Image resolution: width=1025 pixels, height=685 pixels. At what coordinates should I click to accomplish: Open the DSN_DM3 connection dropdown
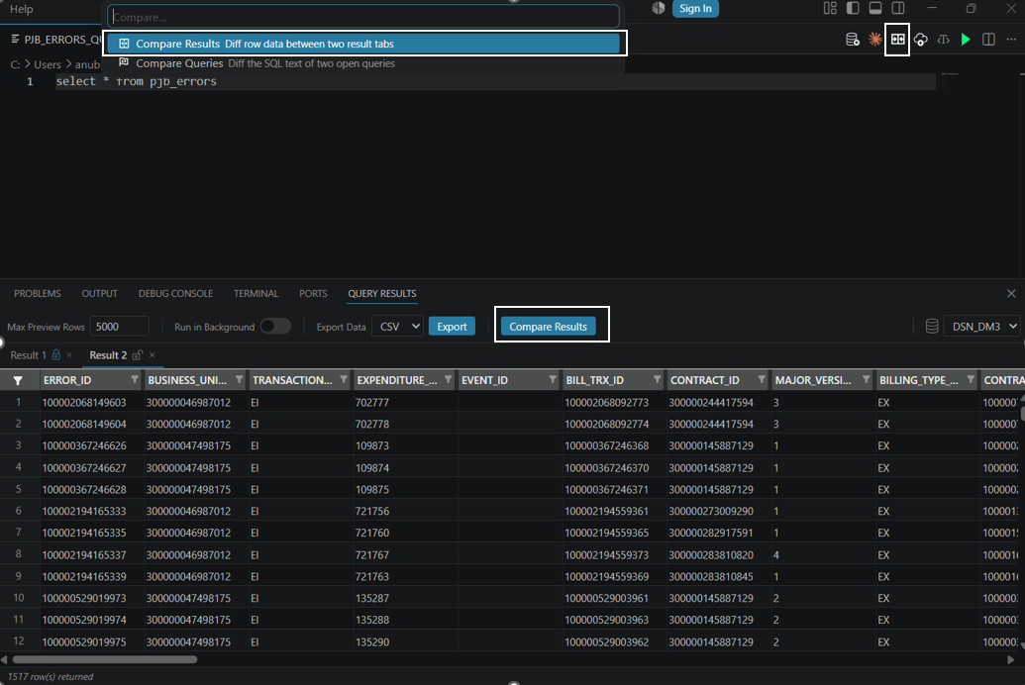click(x=981, y=326)
